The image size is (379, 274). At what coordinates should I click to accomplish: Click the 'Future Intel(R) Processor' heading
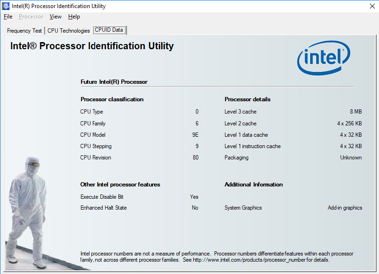[x=114, y=82]
